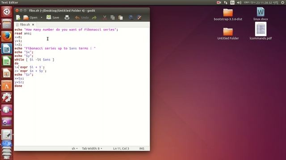This screenshot has height=160, width=286.
Task: Click the Ln 11, Col 3 status indicator
Action: point(121,148)
